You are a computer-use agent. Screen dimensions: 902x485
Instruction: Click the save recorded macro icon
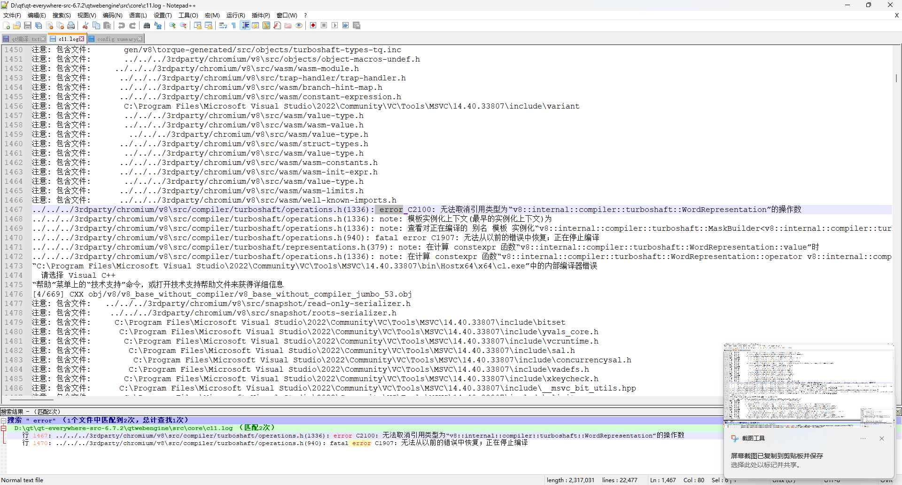pos(357,25)
